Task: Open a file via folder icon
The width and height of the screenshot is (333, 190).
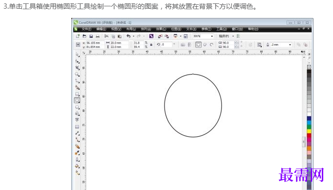Action: [x=84, y=36]
